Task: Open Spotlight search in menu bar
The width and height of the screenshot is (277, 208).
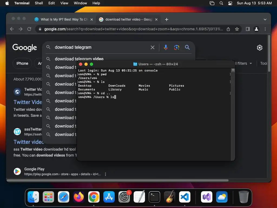Action: coord(221,3)
